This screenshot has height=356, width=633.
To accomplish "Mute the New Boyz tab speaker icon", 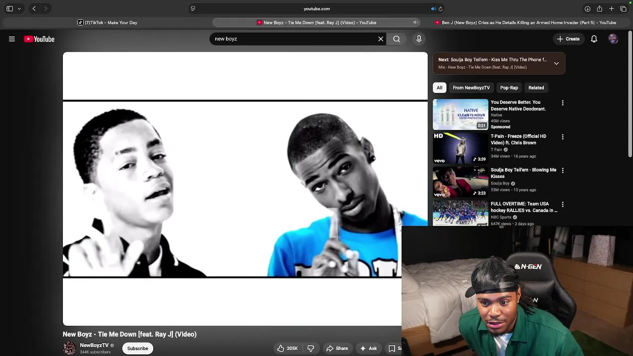I will (x=415, y=22).
